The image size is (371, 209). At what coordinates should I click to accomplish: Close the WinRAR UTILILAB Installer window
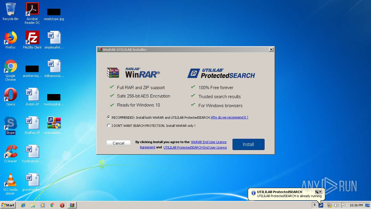pos(271,50)
